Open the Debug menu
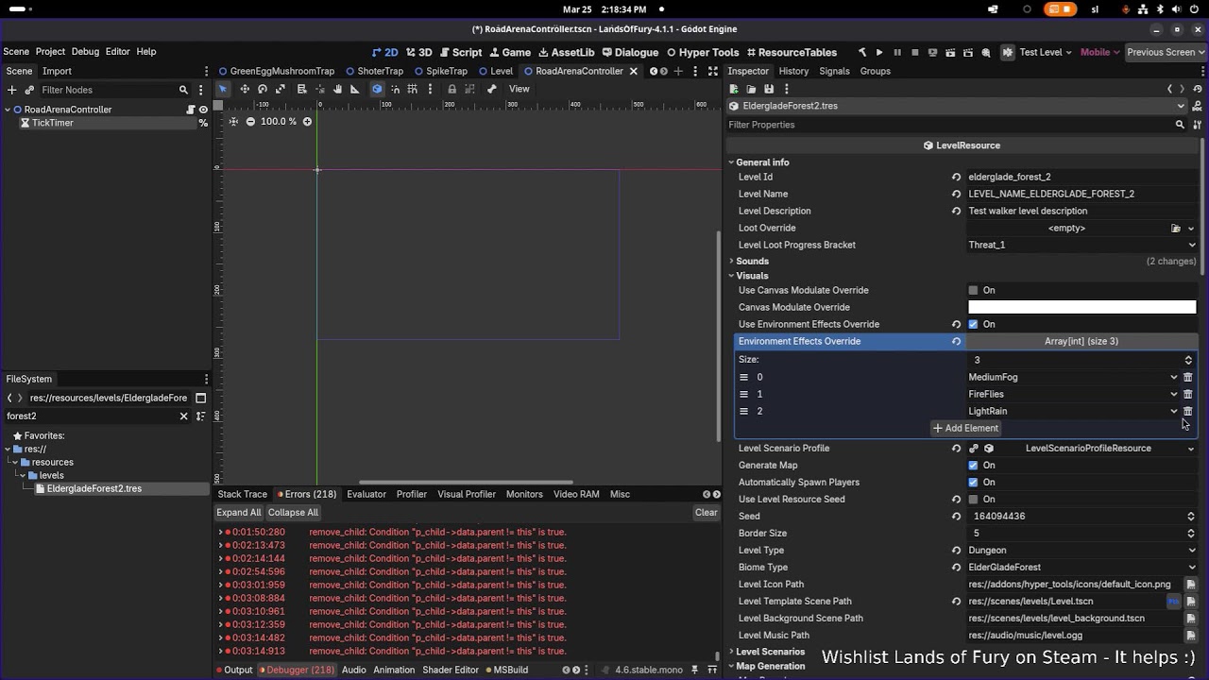This screenshot has width=1209, height=680. pos(85,52)
